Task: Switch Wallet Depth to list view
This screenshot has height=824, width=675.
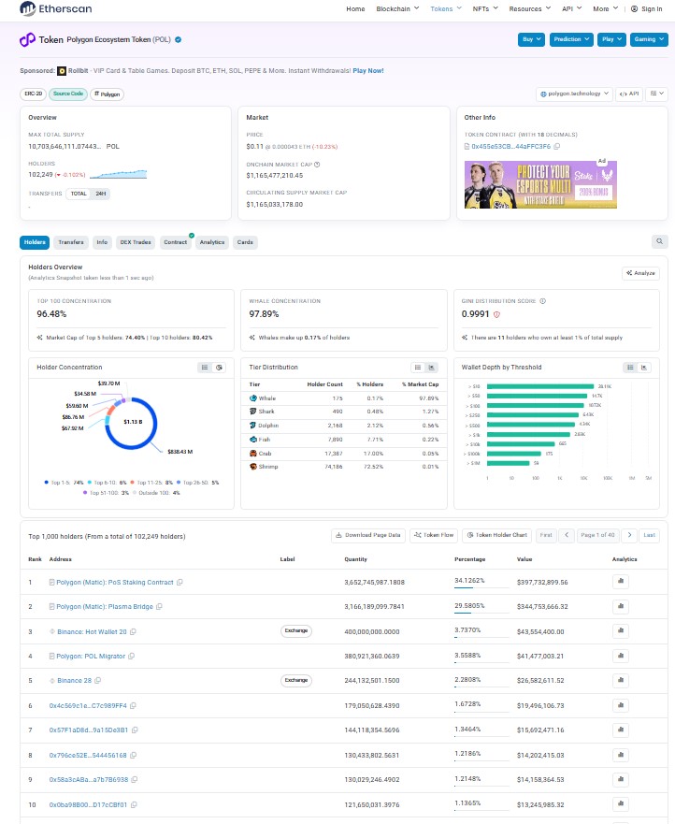Action: click(x=630, y=368)
